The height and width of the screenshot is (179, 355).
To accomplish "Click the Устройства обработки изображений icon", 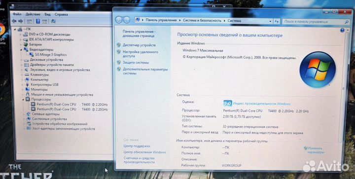I will click(29, 124).
